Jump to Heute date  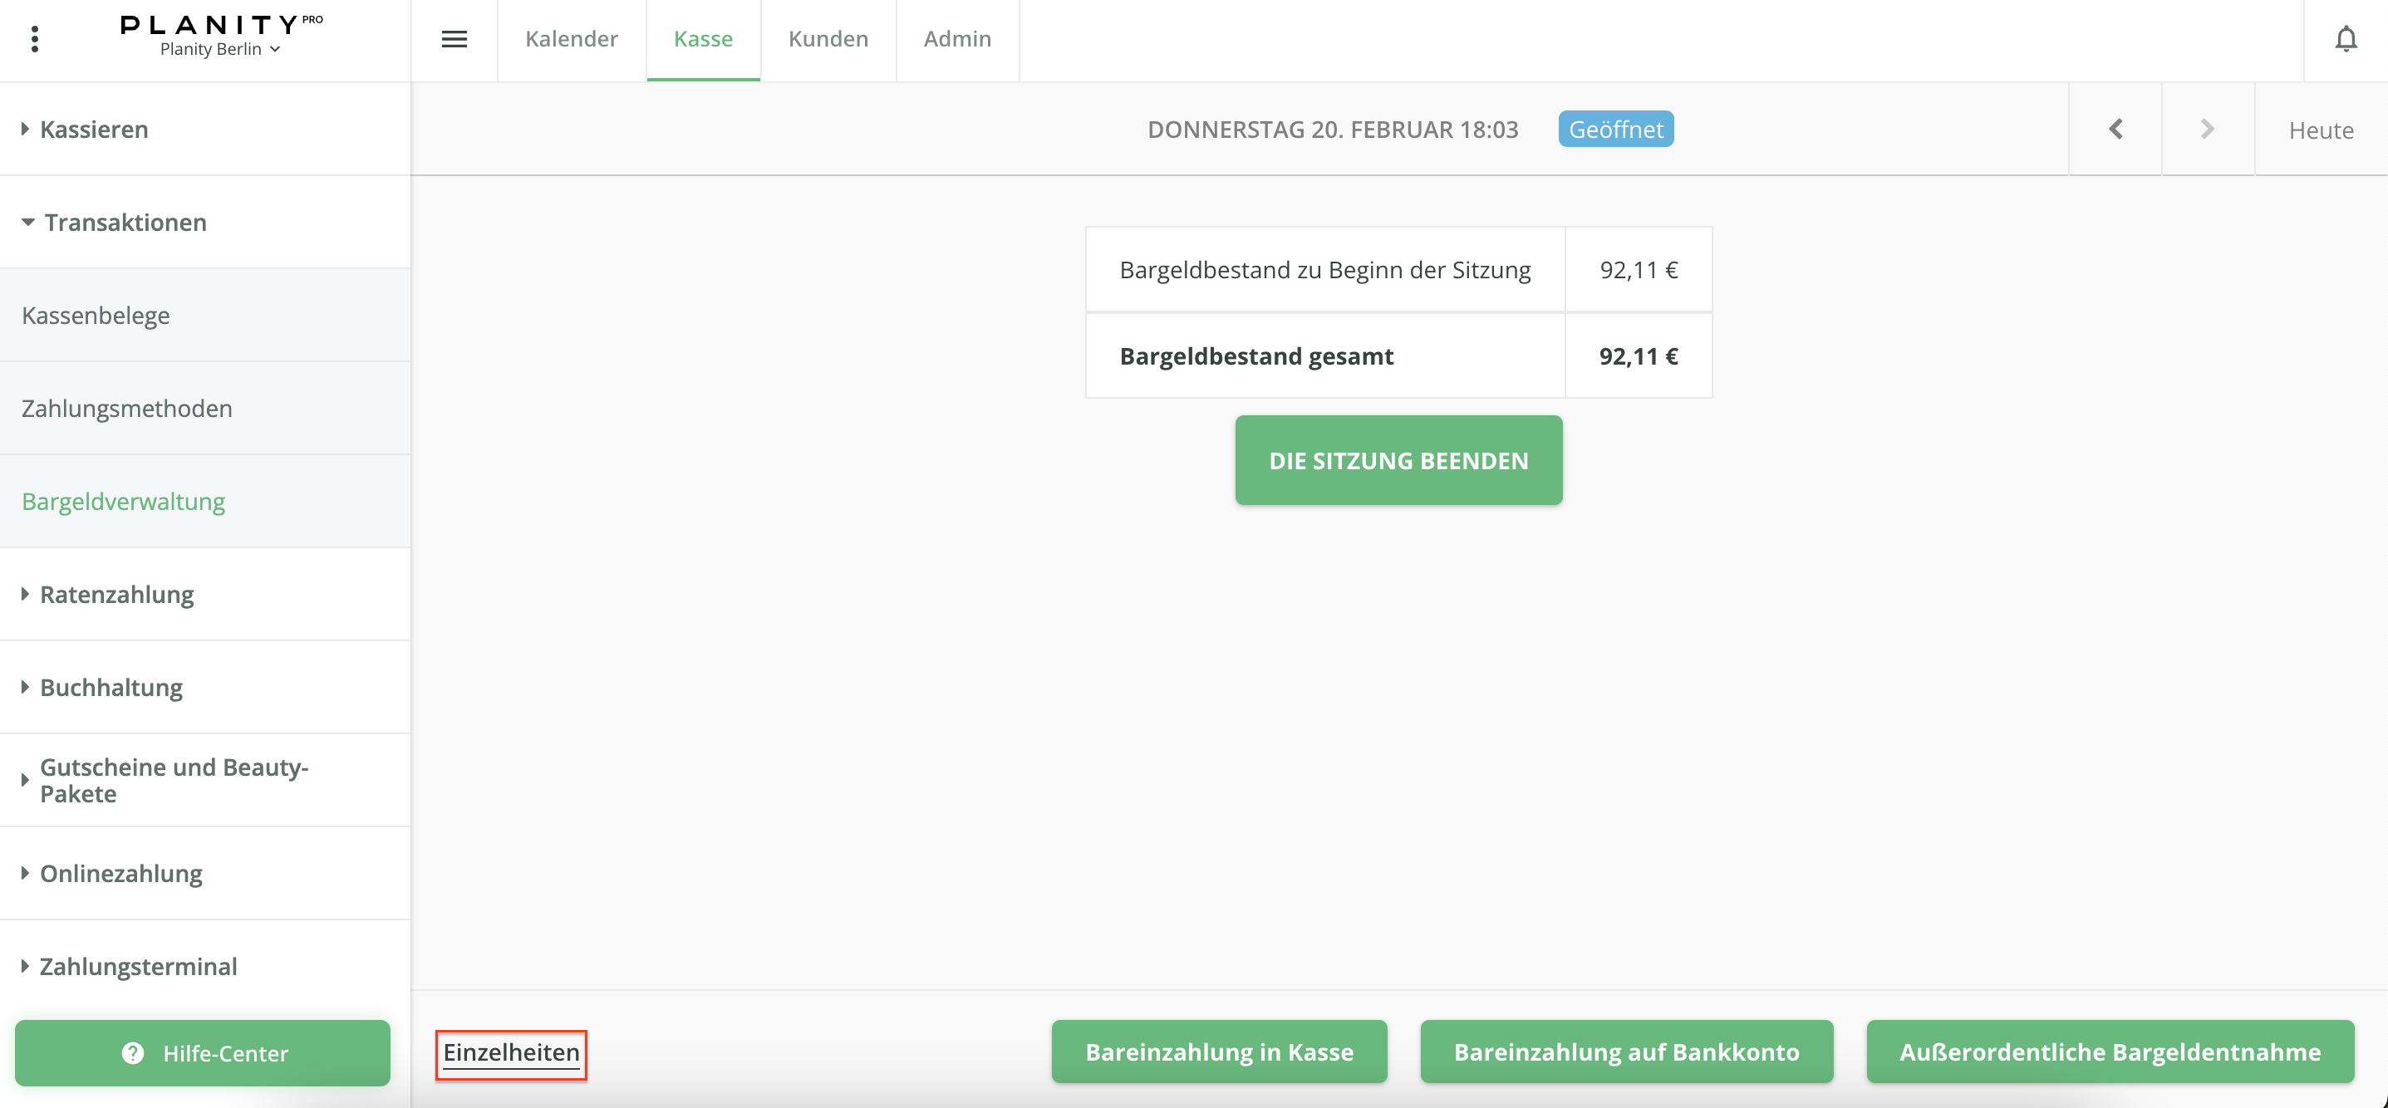(x=2321, y=130)
